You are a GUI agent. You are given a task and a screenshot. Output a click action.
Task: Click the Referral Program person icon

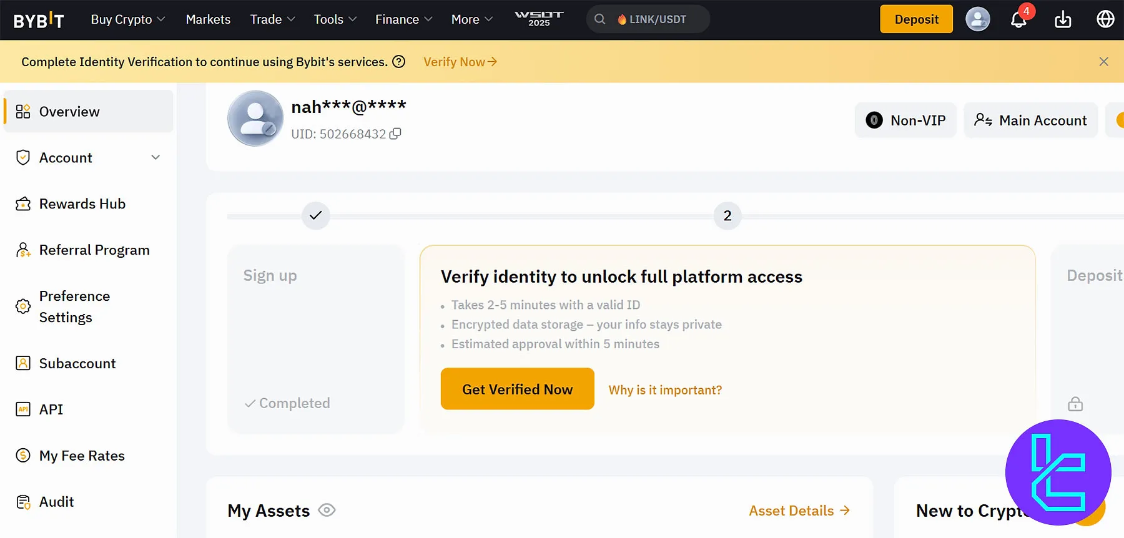point(23,250)
